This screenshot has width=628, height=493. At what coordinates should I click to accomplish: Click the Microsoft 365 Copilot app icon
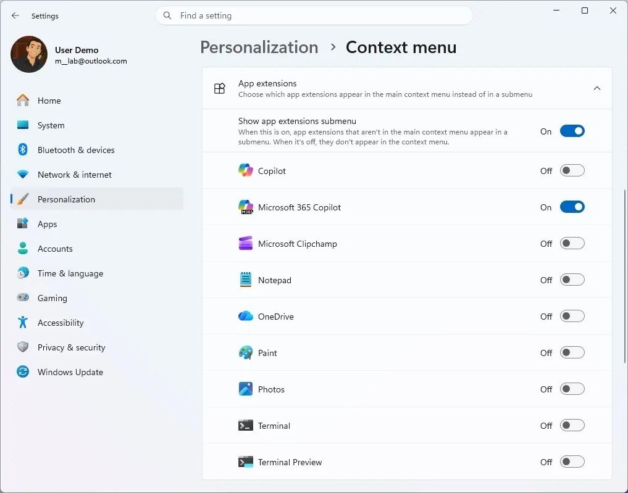(x=246, y=207)
